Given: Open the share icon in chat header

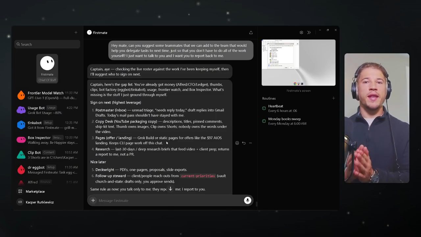Looking at the screenshot, I should click(x=251, y=33).
